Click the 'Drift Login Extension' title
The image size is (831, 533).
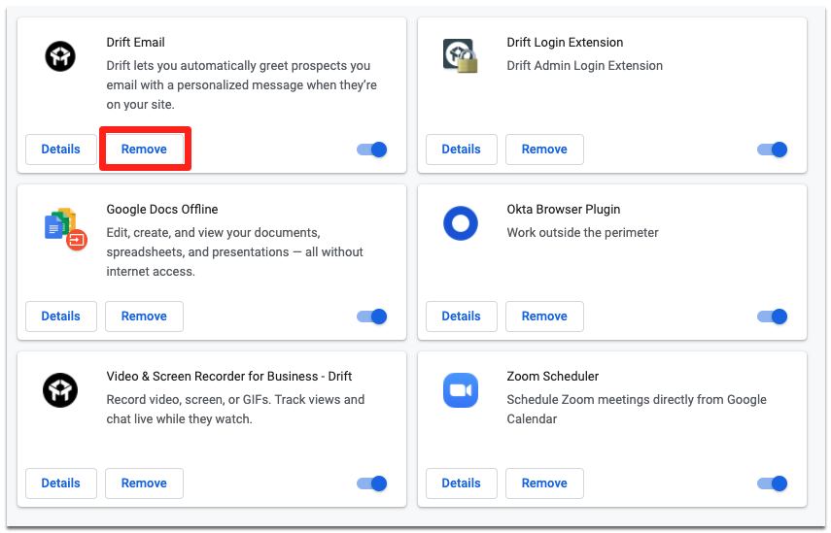565,43
